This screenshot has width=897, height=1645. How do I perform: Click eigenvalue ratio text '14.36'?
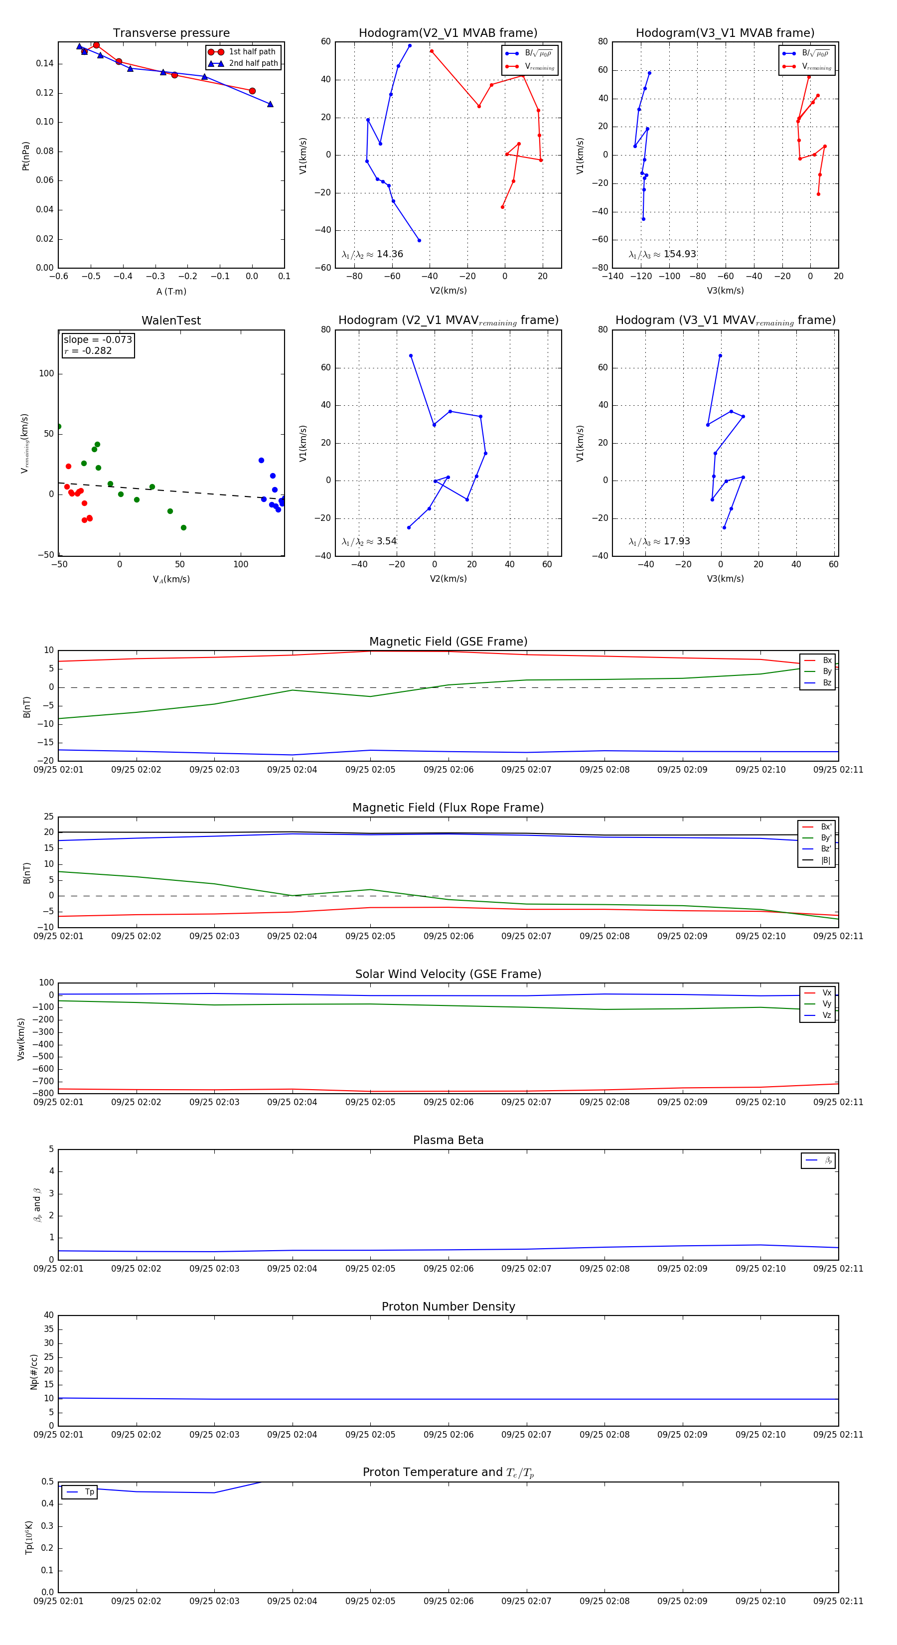coord(389,254)
